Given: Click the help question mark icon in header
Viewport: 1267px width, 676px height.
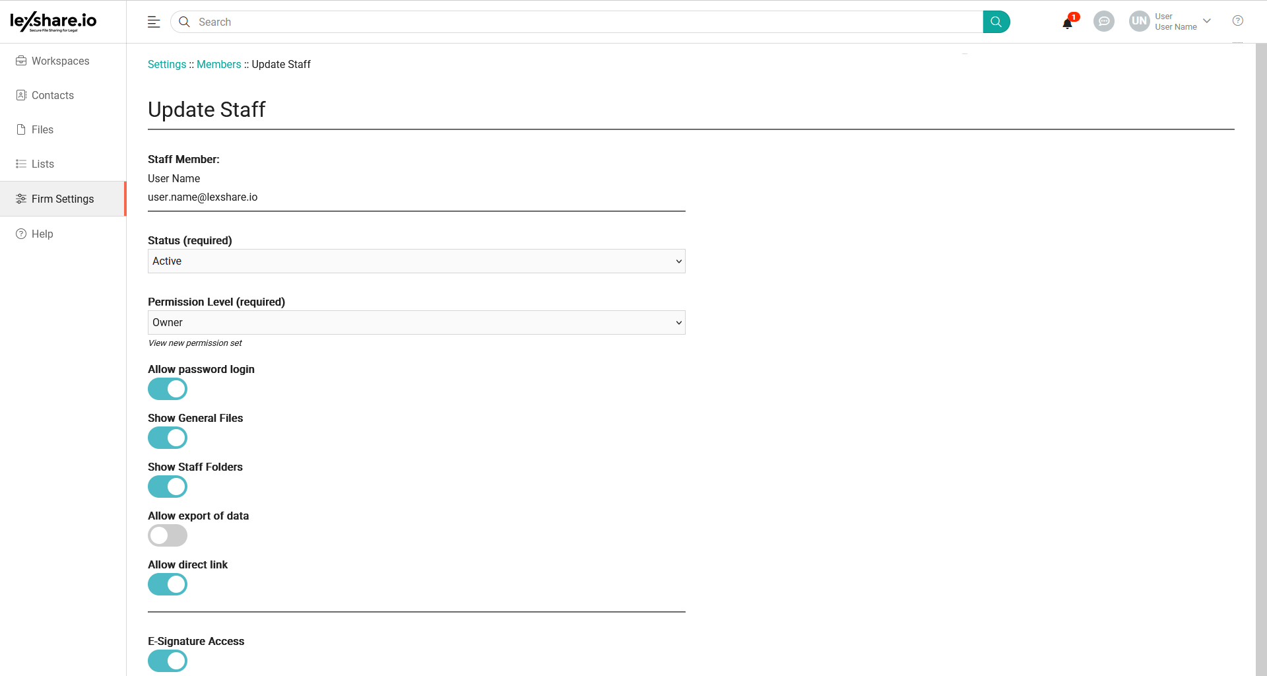Looking at the screenshot, I should 1238,21.
